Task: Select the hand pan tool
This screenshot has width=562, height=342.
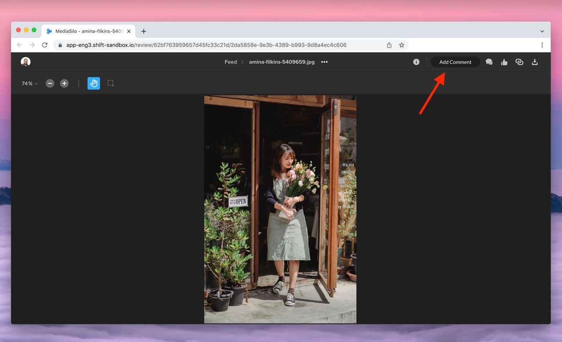Action: (x=94, y=83)
